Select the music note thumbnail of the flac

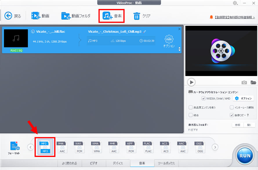tap(16, 38)
